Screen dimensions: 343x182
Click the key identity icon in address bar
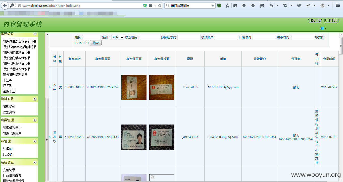point(12,6)
